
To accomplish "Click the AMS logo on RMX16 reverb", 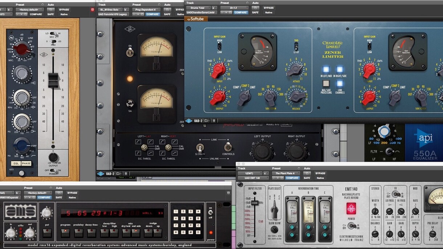I will [20, 212].
